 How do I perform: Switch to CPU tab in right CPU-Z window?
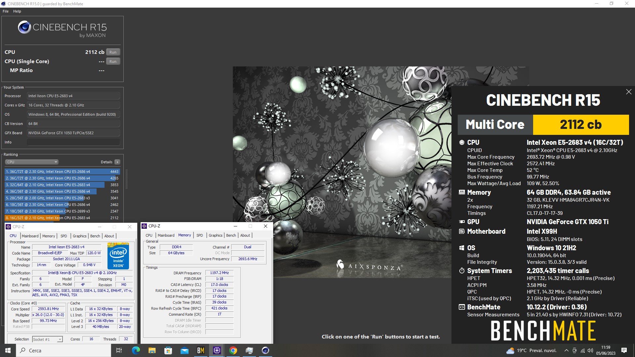149,235
